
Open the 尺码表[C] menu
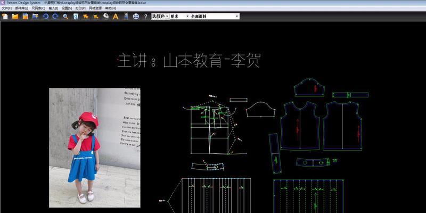click(x=39, y=9)
